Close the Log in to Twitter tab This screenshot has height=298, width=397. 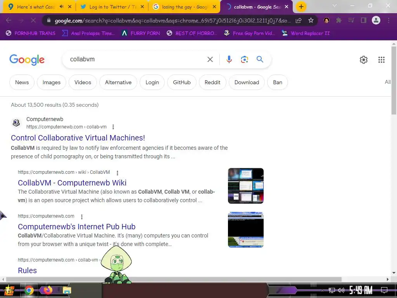(x=142, y=7)
